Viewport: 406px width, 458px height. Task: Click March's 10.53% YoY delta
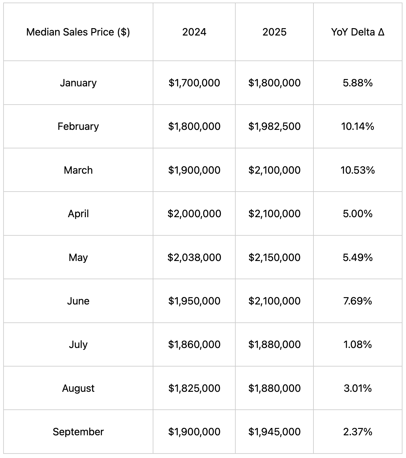[358, 170]
